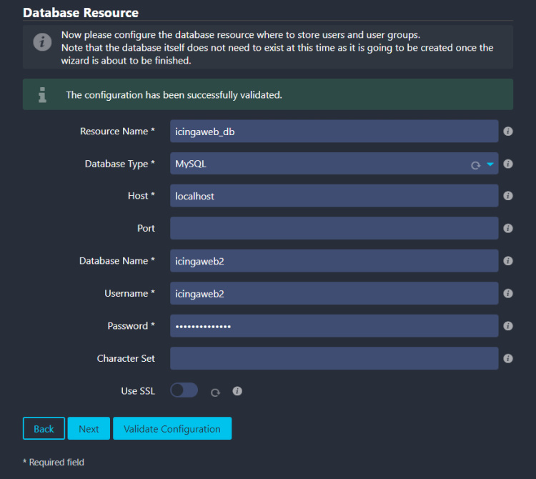The height and width of the screenshot is (479, 536).
Task: Click refresh icon beside Use SSL toggle
Action: point(214,392)
